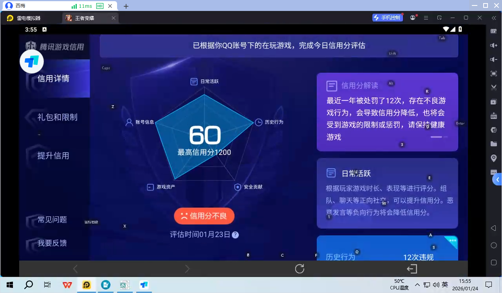Open the APK install tool
Screen dimensions: 502x293
pyautogui.click(x=494, y=116)
